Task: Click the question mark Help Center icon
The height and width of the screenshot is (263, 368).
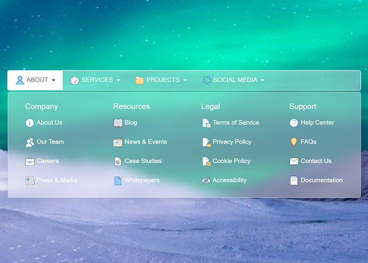Action: (x=294, y=123)
